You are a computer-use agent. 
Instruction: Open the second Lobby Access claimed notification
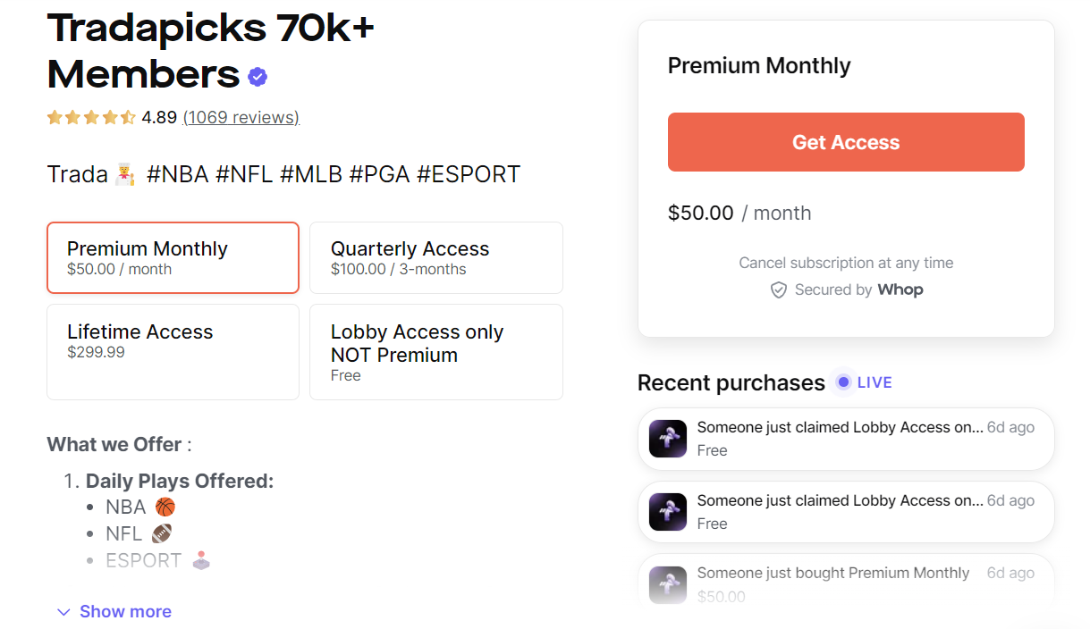(x=845, y=512)
